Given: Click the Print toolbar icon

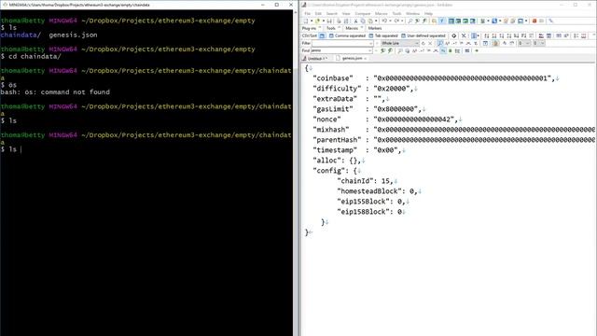Looking at the screenshot, I should tap(340, 21).
